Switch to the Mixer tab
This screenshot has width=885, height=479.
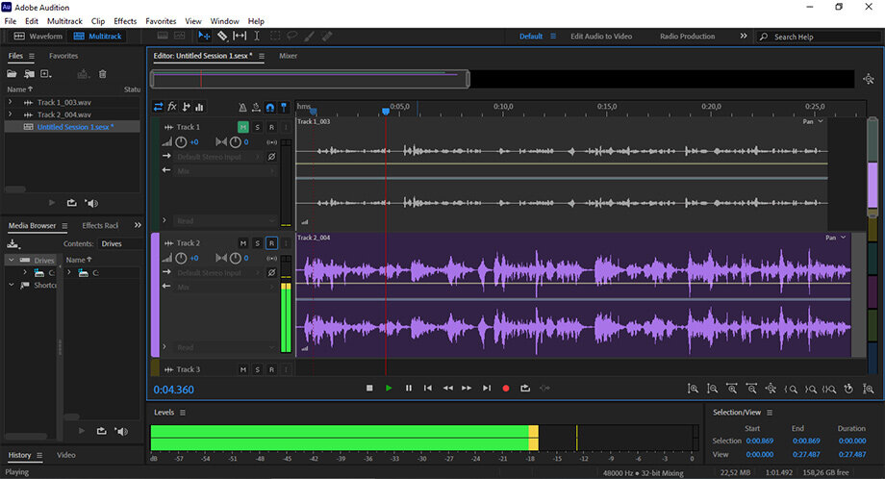coord(288,56)
